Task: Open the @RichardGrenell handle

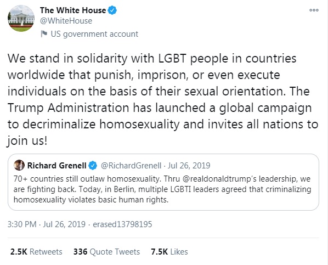Action: (x=131, y=166)
